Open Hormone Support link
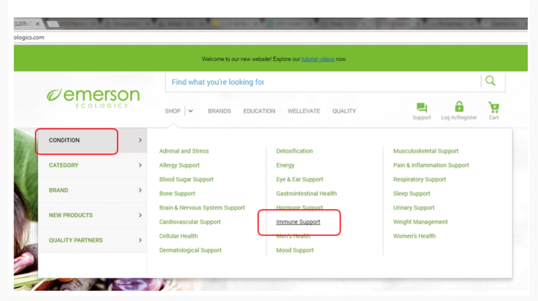Screen dimensions: 538x301 point(299,207)
